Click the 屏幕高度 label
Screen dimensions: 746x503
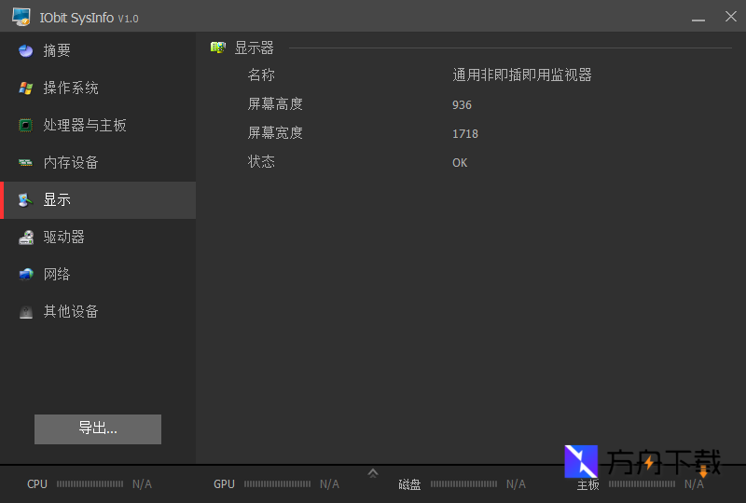pos(275,104)
